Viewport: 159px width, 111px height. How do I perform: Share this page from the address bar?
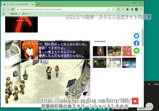coord(109,9)
